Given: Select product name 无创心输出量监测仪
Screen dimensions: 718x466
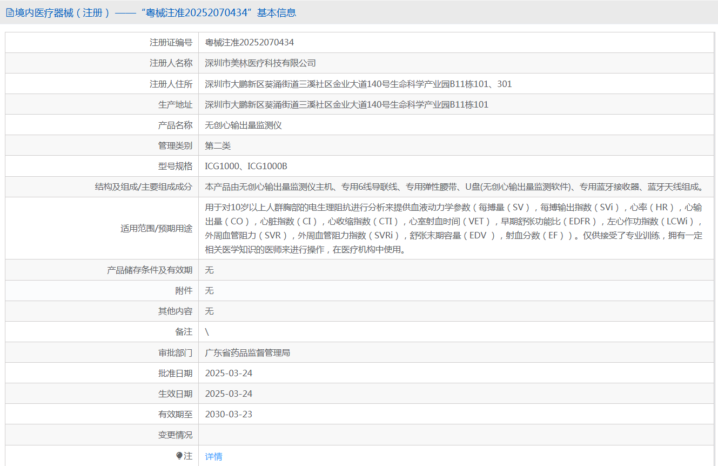Looking at the screenshot, I should 244,125.
